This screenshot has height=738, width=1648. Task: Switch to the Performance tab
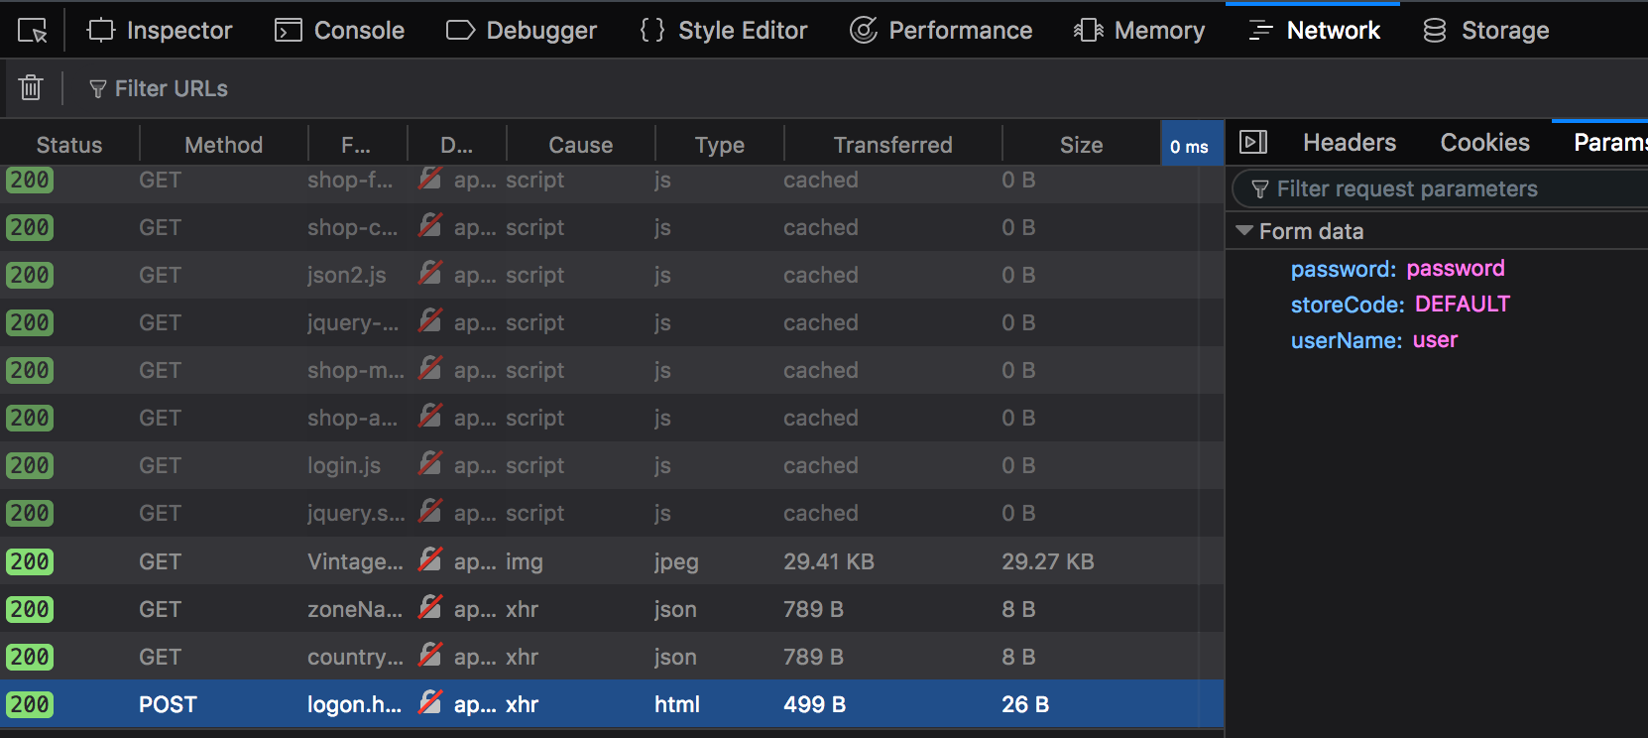(x=941, y=31)
